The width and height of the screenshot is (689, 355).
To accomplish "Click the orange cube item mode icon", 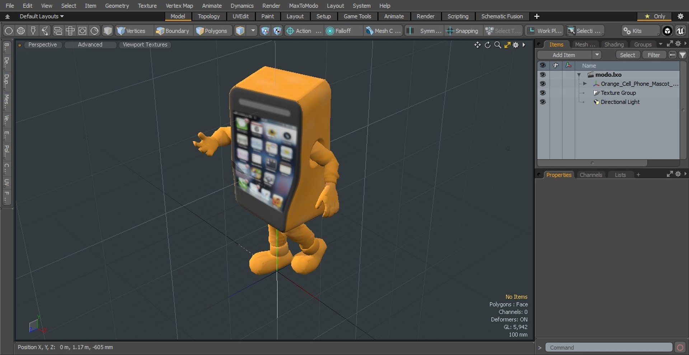I will coord(240,31).
